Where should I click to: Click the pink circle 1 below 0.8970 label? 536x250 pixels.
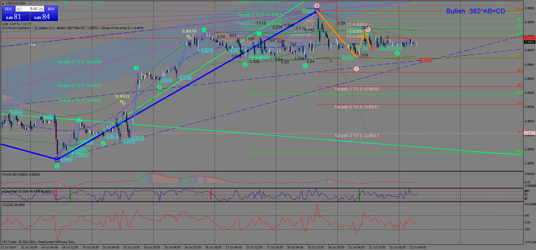click(357, 69)
